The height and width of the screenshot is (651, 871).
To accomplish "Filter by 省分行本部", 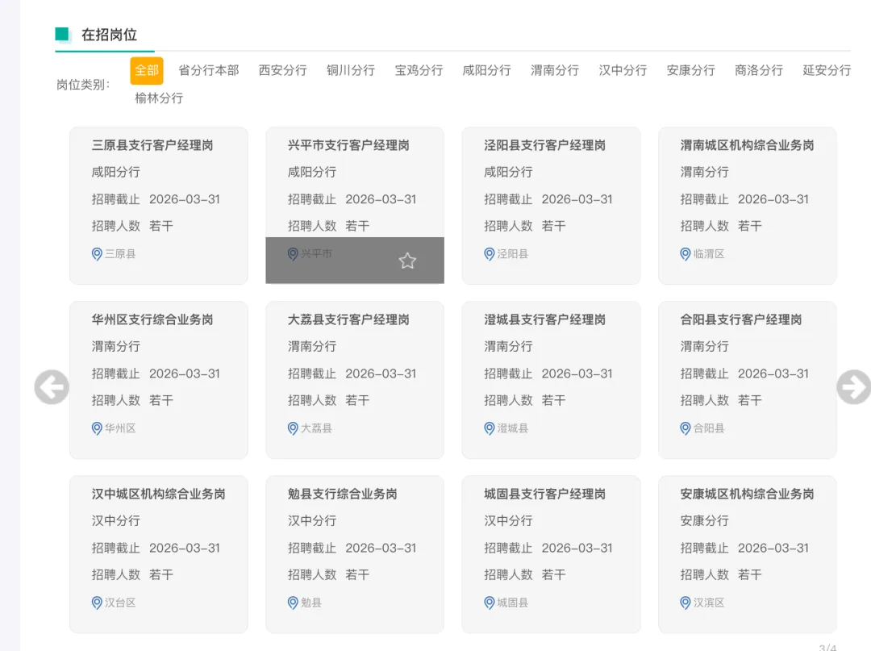I will pyautogui.click(x=209, y=70).
